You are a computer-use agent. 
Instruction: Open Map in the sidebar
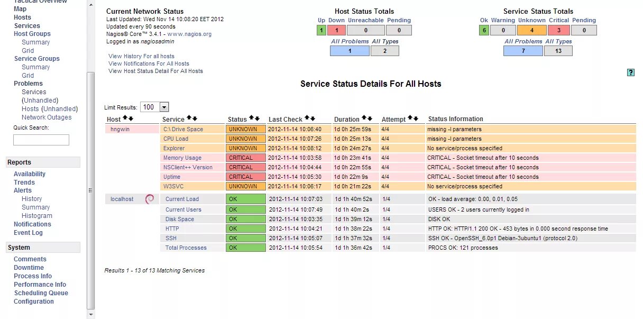coord(20,9)
